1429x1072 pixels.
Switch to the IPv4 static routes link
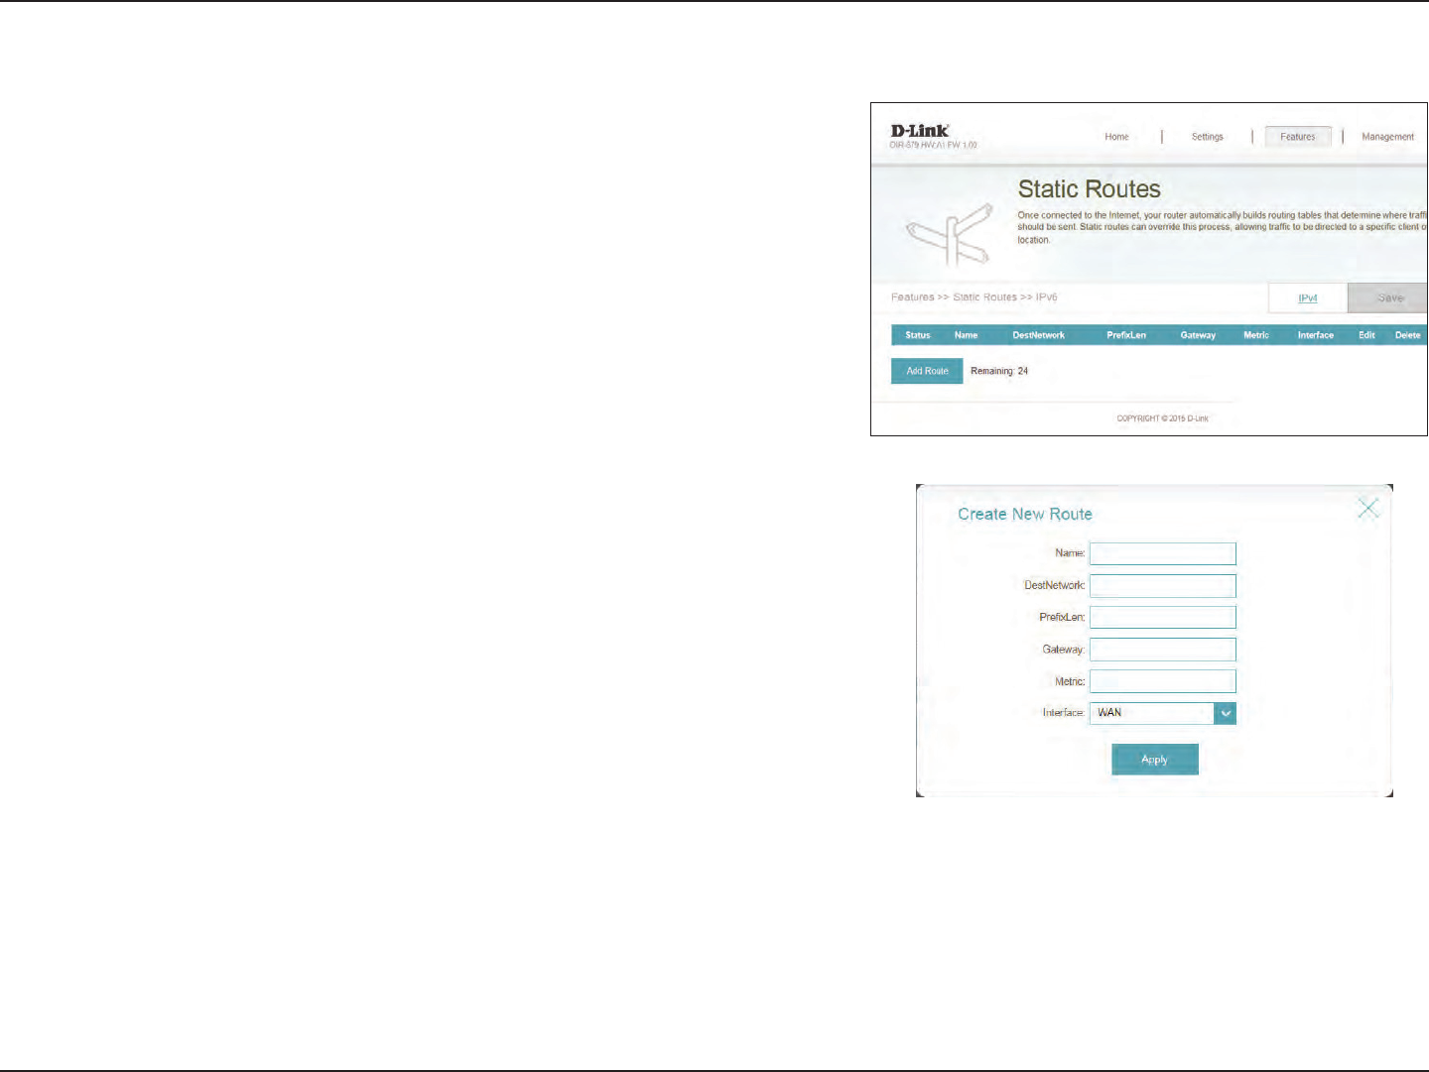(1308, 298)
